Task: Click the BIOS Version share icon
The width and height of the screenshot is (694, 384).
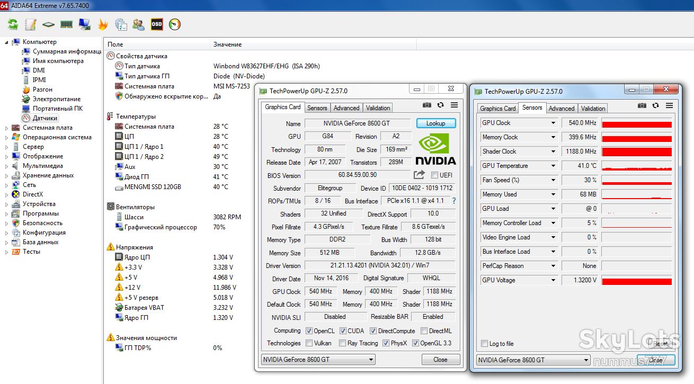Action: [x=419, y=175]
